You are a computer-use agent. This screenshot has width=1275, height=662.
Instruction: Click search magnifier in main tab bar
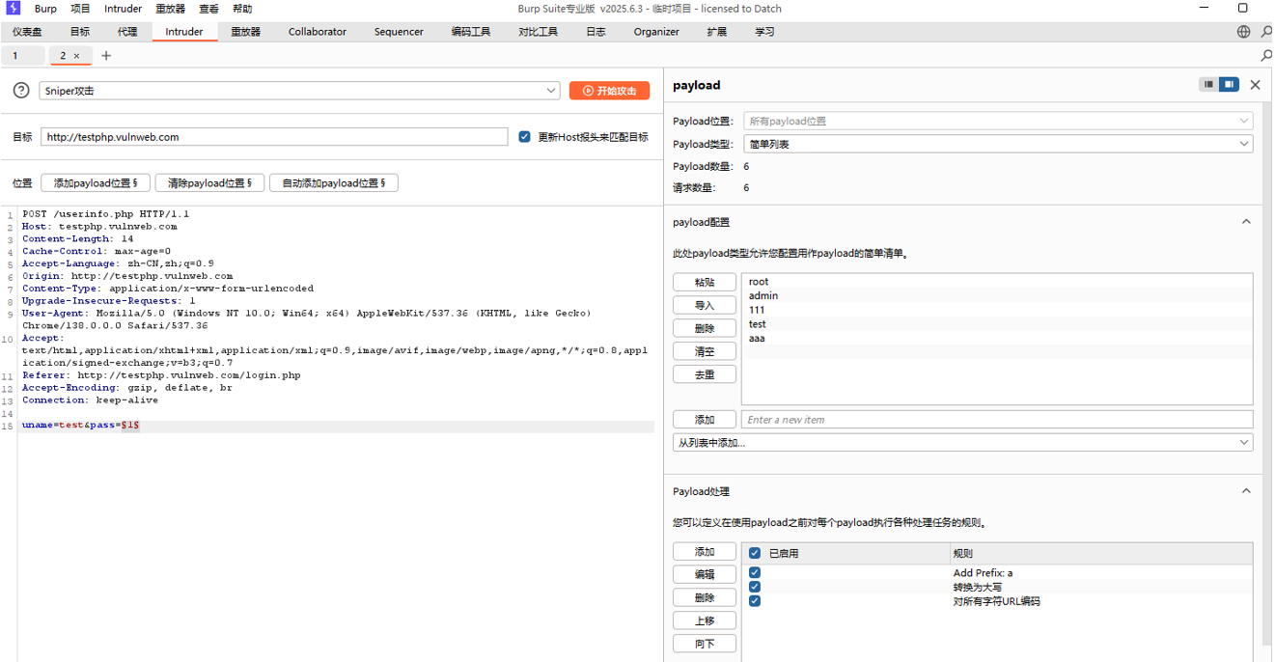(1266, 32)
